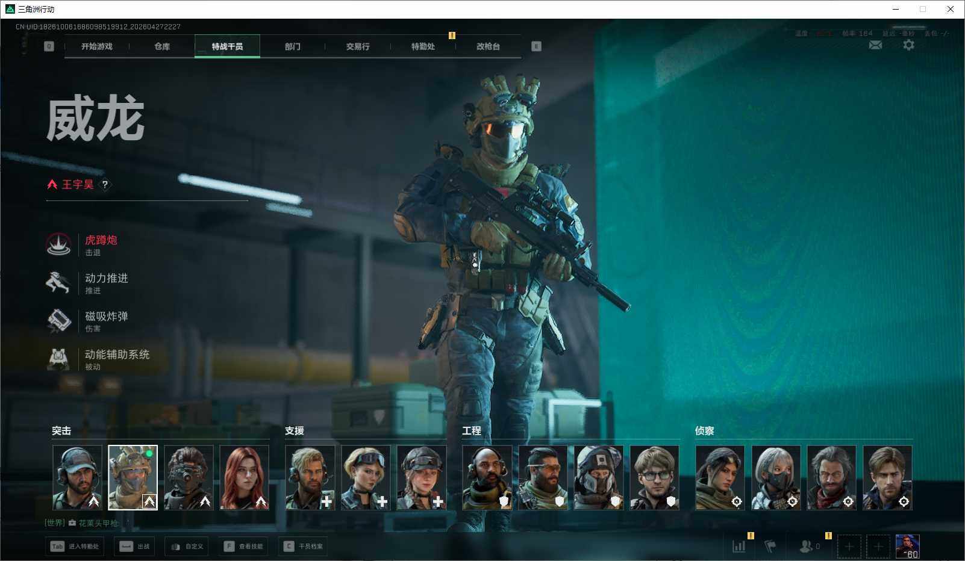Click the flag icon in bottom bar
965x561 pixels.
click(770, 547)
